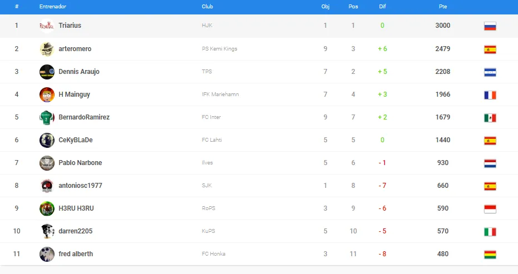
Task: Click the 3000 points value
Action: click(443, 26)
